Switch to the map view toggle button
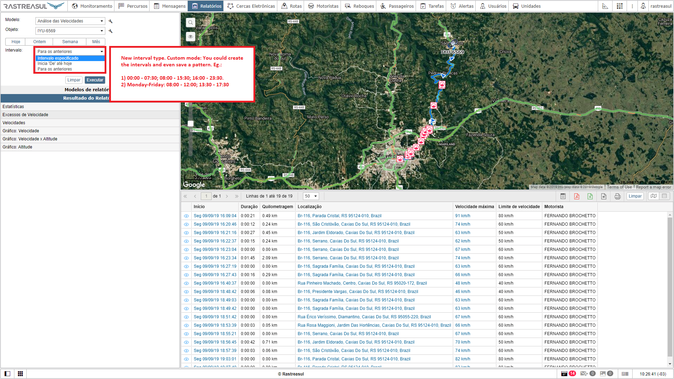Viewport: 674px width, 379px height. click(653, 196)
